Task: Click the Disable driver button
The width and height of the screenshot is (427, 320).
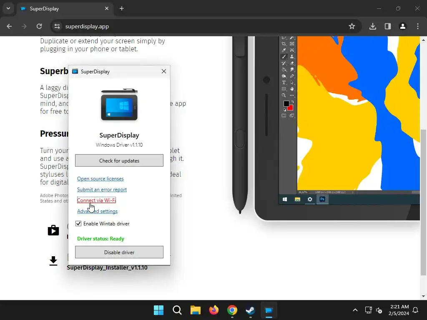Action: tap(119, 252)
